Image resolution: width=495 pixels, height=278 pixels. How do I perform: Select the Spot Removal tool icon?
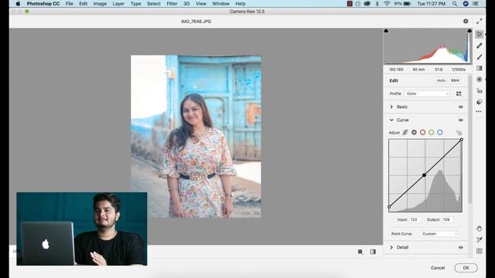[480, 46]
